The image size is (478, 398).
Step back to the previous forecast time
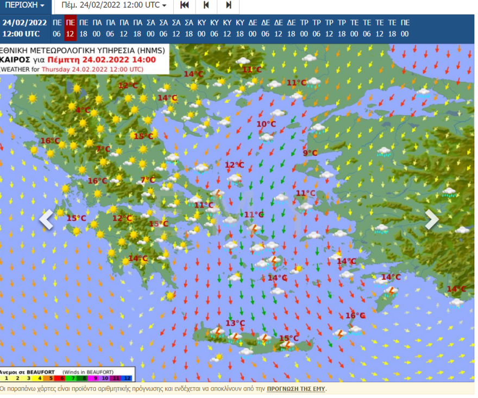(206, 5)
